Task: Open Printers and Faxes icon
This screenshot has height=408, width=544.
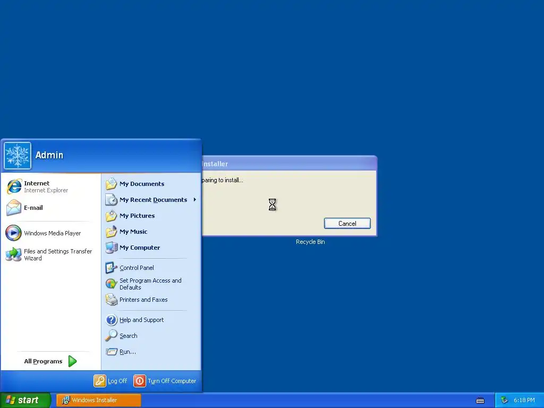Action: pyautogui.click(x=112, y=300)
